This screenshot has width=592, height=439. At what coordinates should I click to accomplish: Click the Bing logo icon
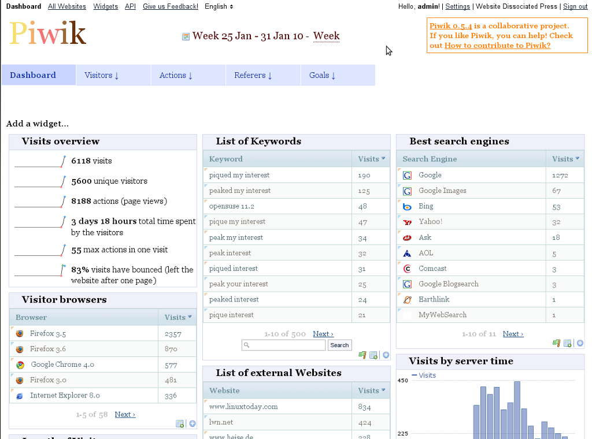(x=408, y=207)
